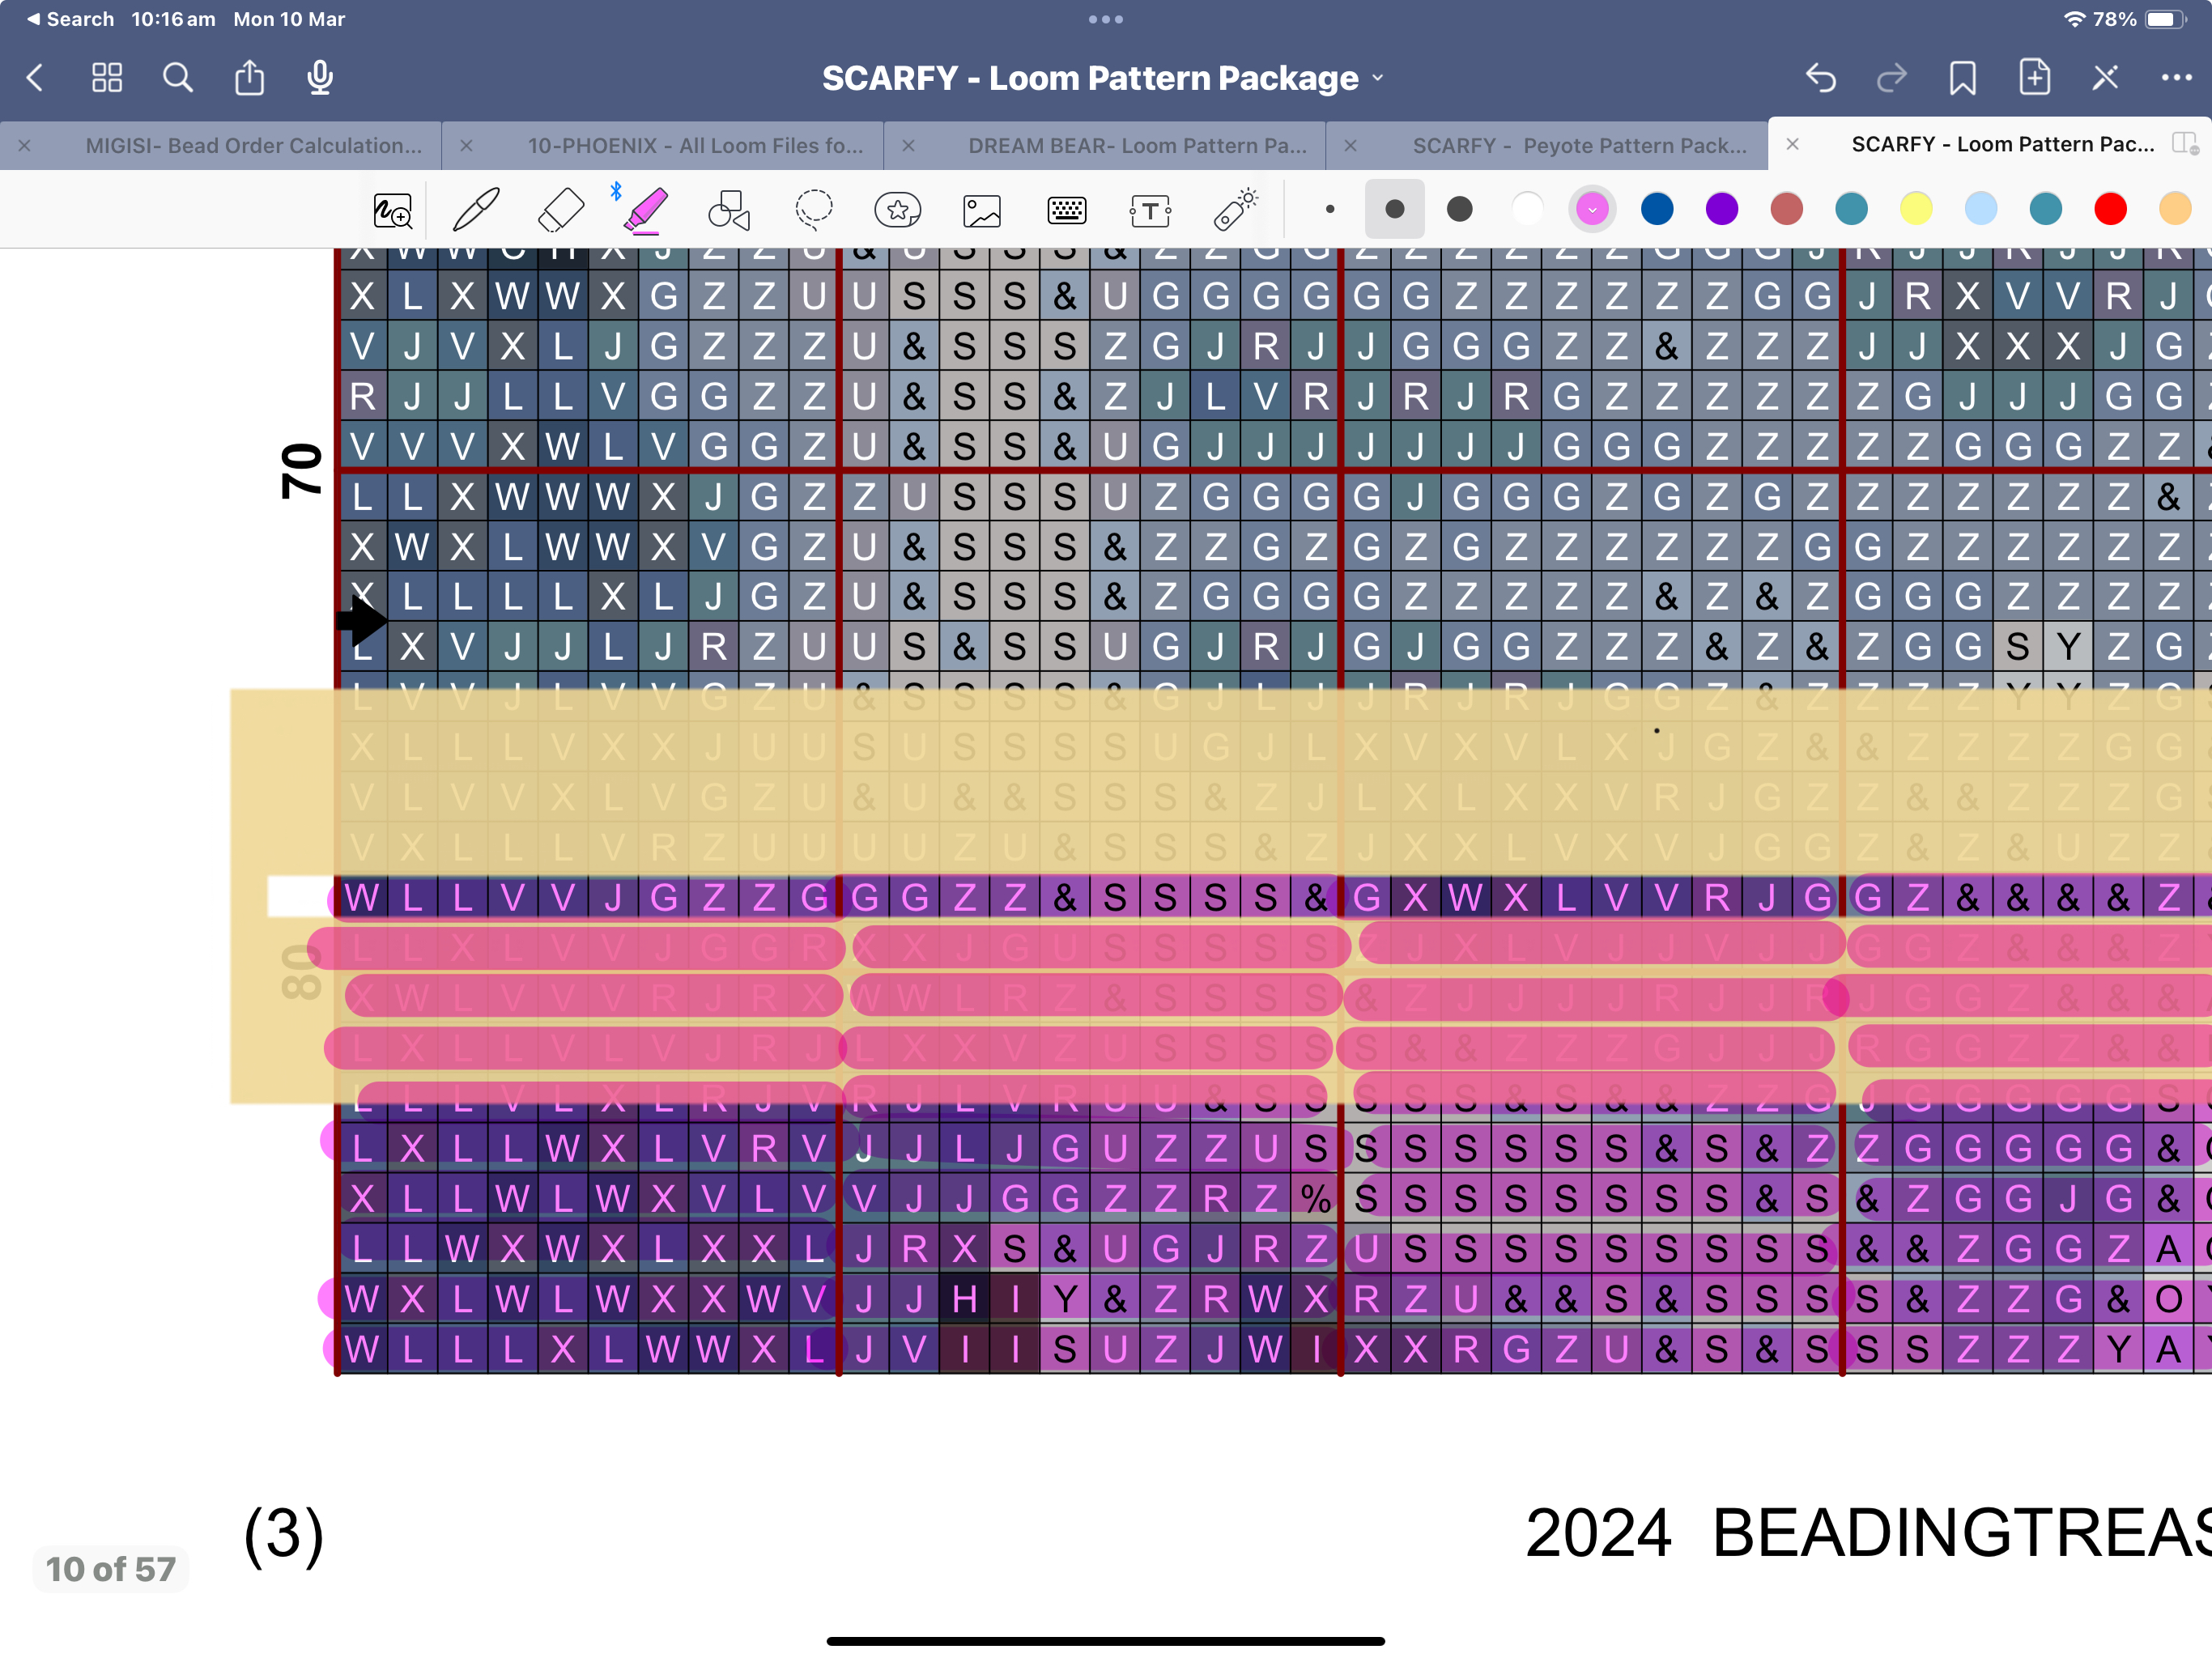Pick the red color swatch

click(2110, 209)
